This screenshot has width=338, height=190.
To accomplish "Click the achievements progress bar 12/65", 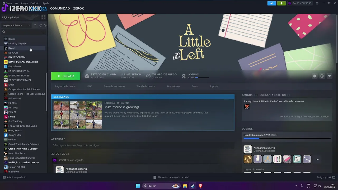I will coord(287,138).
